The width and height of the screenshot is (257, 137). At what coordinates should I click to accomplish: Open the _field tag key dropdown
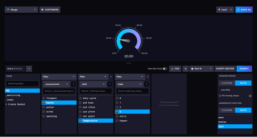(x=93, y=84)
